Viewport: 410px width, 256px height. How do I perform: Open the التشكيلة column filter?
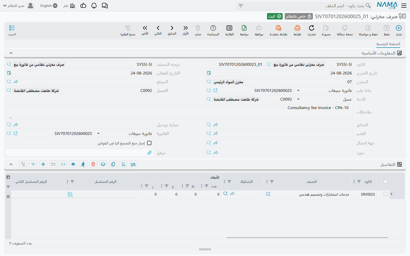pyautogui.click(x=229, y=182)
